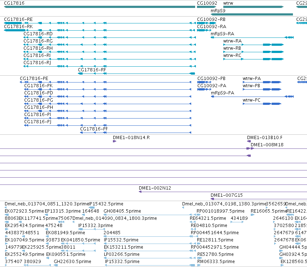The height and width of the screenshot is (267, 307).
Task: Select the wtrw-PC protein label
Action: (251, 100)
